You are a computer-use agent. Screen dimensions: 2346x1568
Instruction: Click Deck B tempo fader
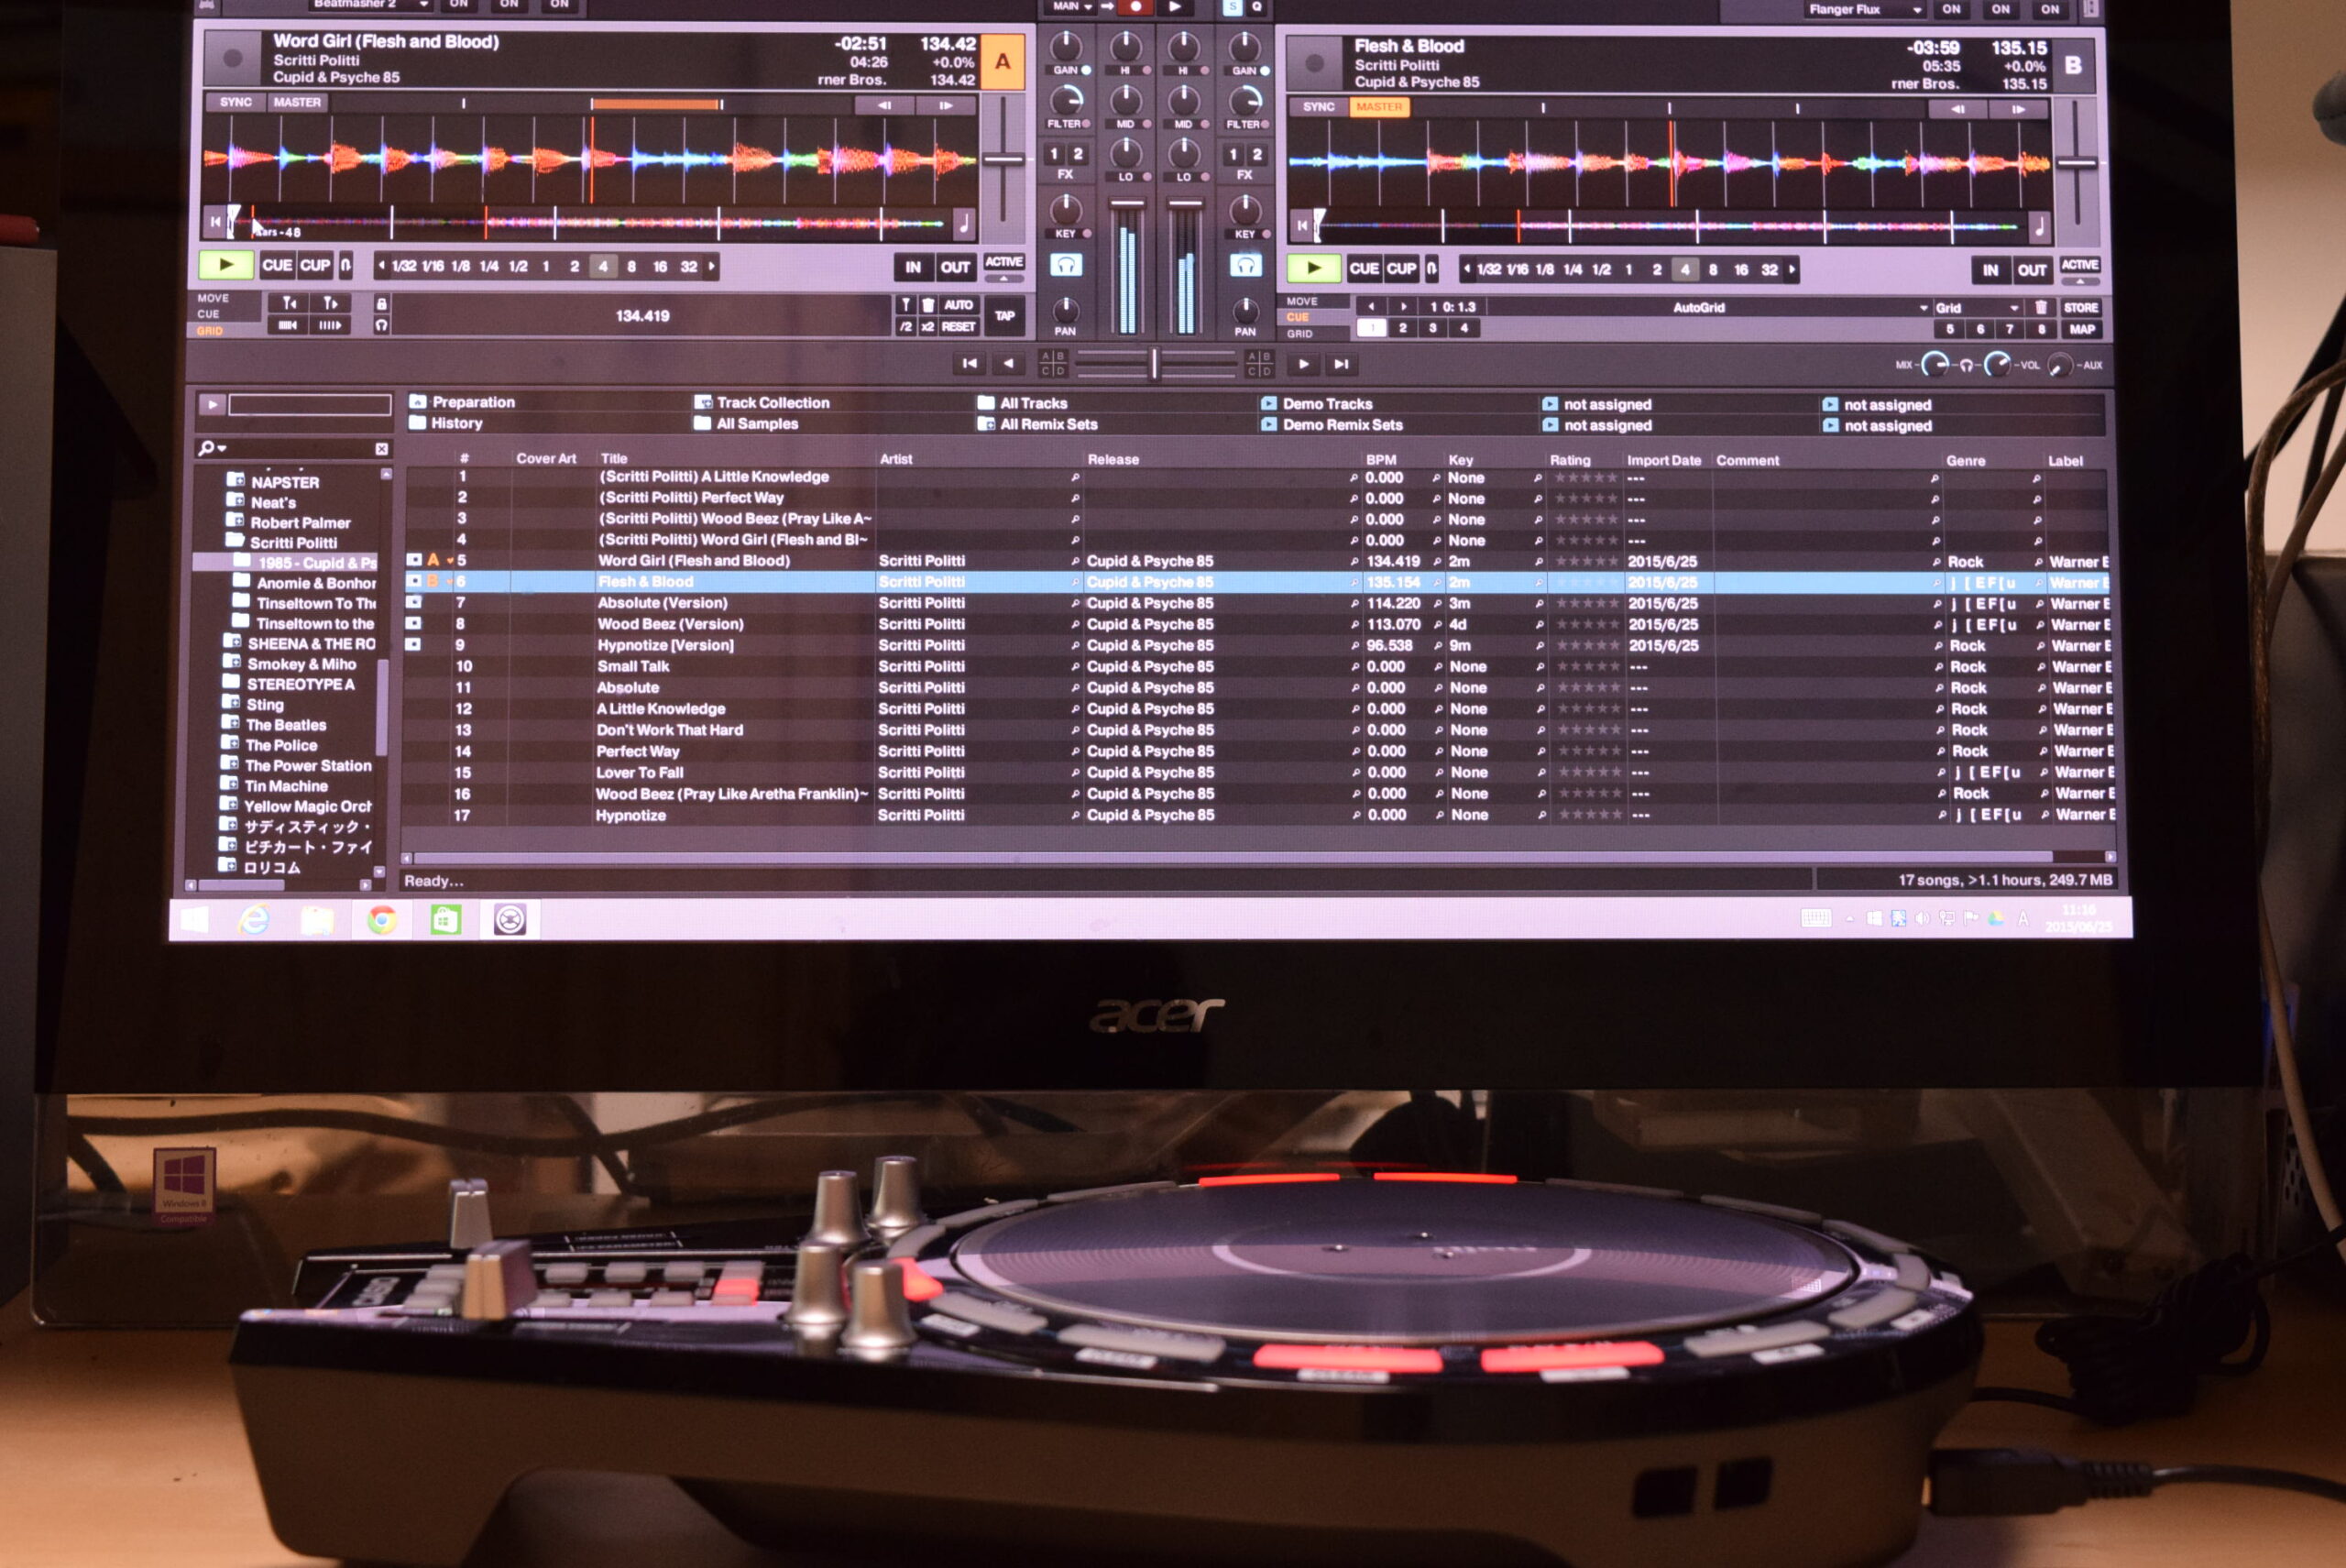coord(2076,162)
